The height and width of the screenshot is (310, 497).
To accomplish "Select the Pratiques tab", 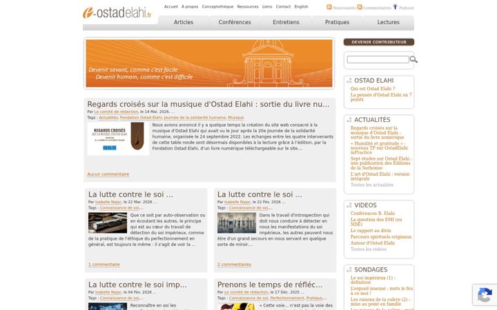I will [x=338, y=22].
